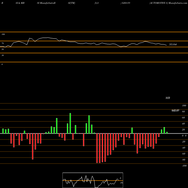Click the MR axis label 20
The width and height of the screenshot is (188, 188).
coord(183,130)
